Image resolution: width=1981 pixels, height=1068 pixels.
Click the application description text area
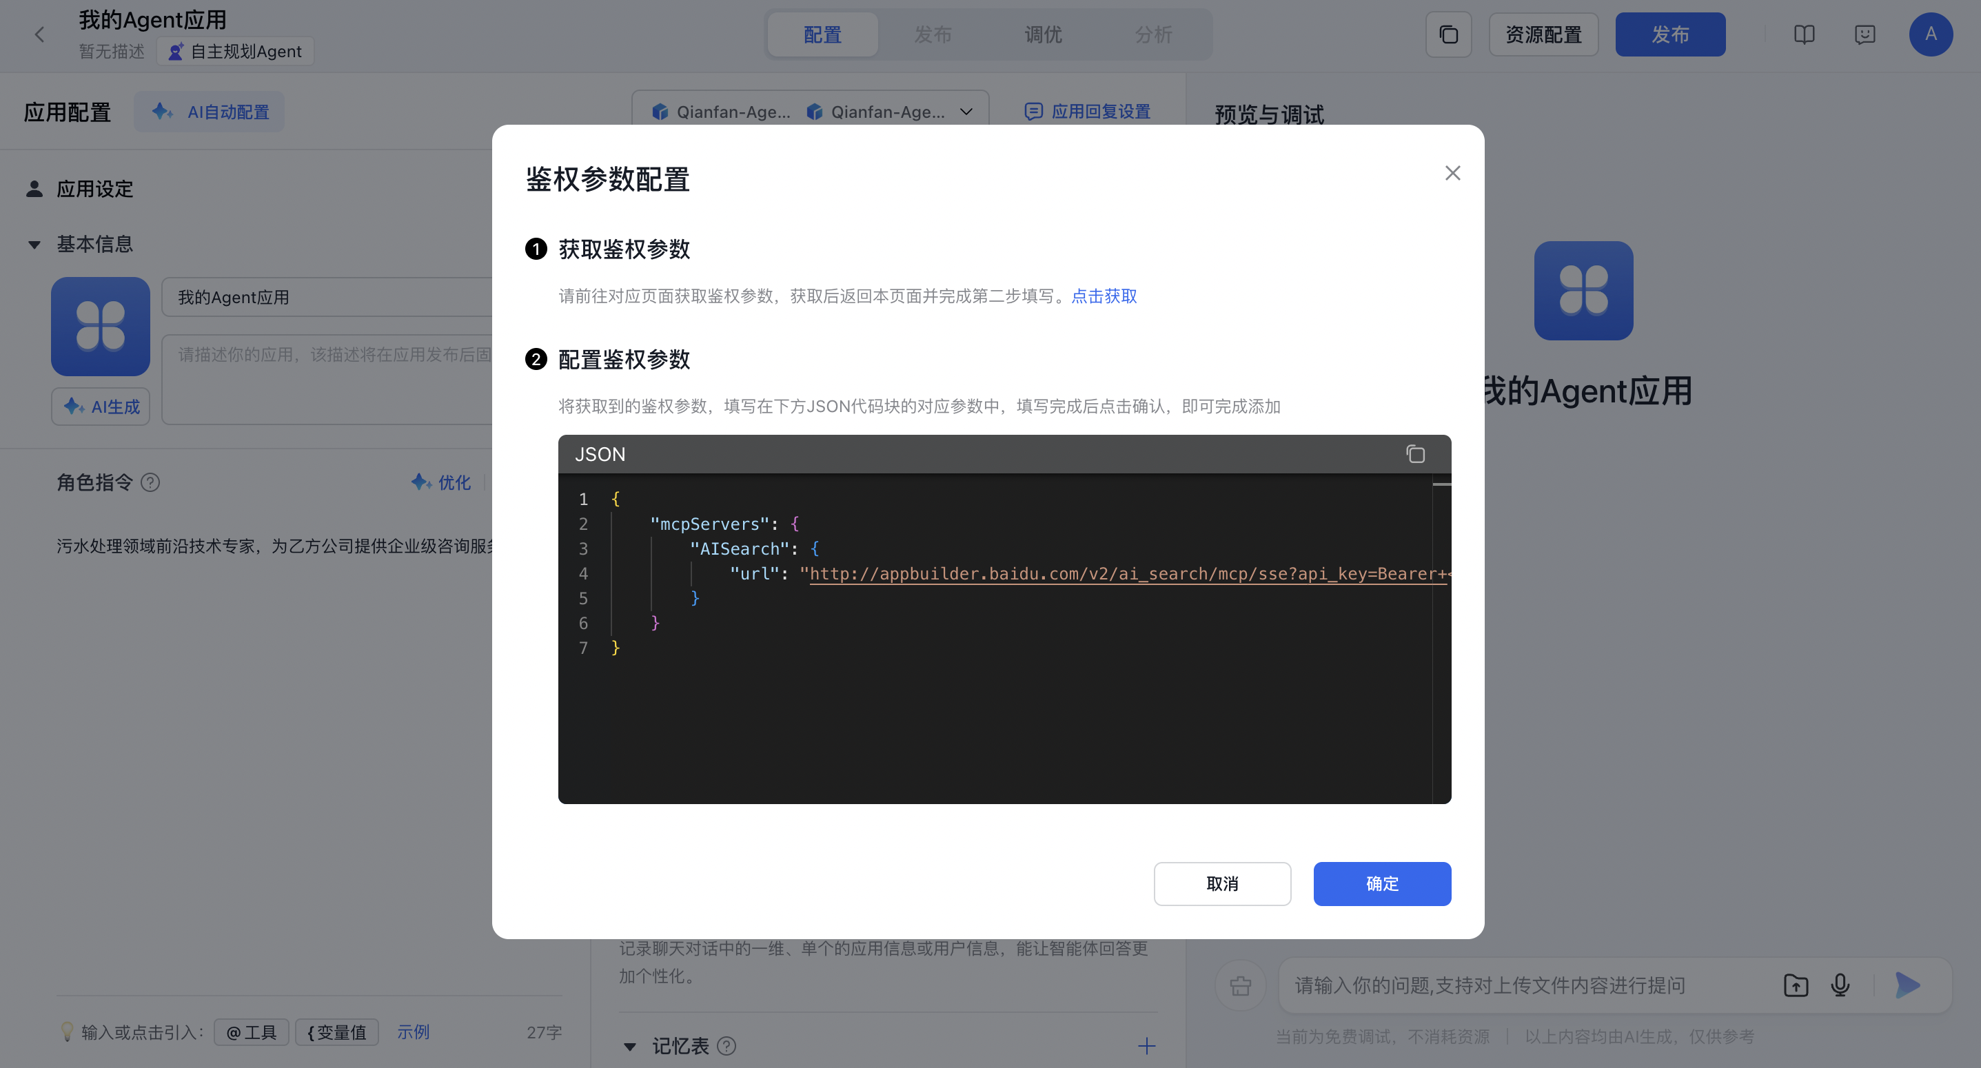pyautogui.click(x=327, y=379)
